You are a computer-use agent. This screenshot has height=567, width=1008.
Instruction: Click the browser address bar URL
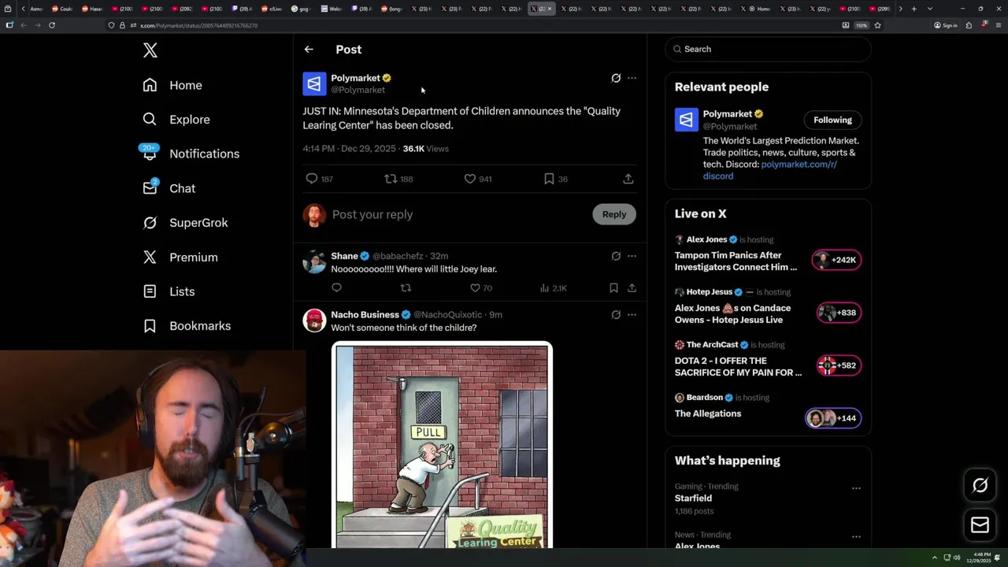(198, 25)
